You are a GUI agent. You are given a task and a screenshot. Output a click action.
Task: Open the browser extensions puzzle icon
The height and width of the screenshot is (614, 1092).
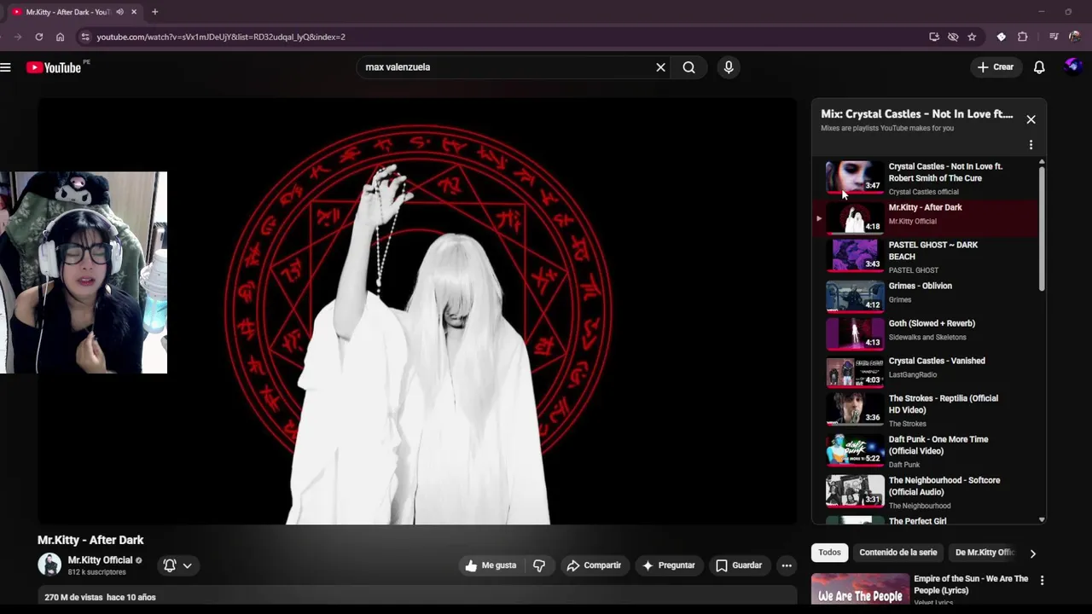point(1023,37)
